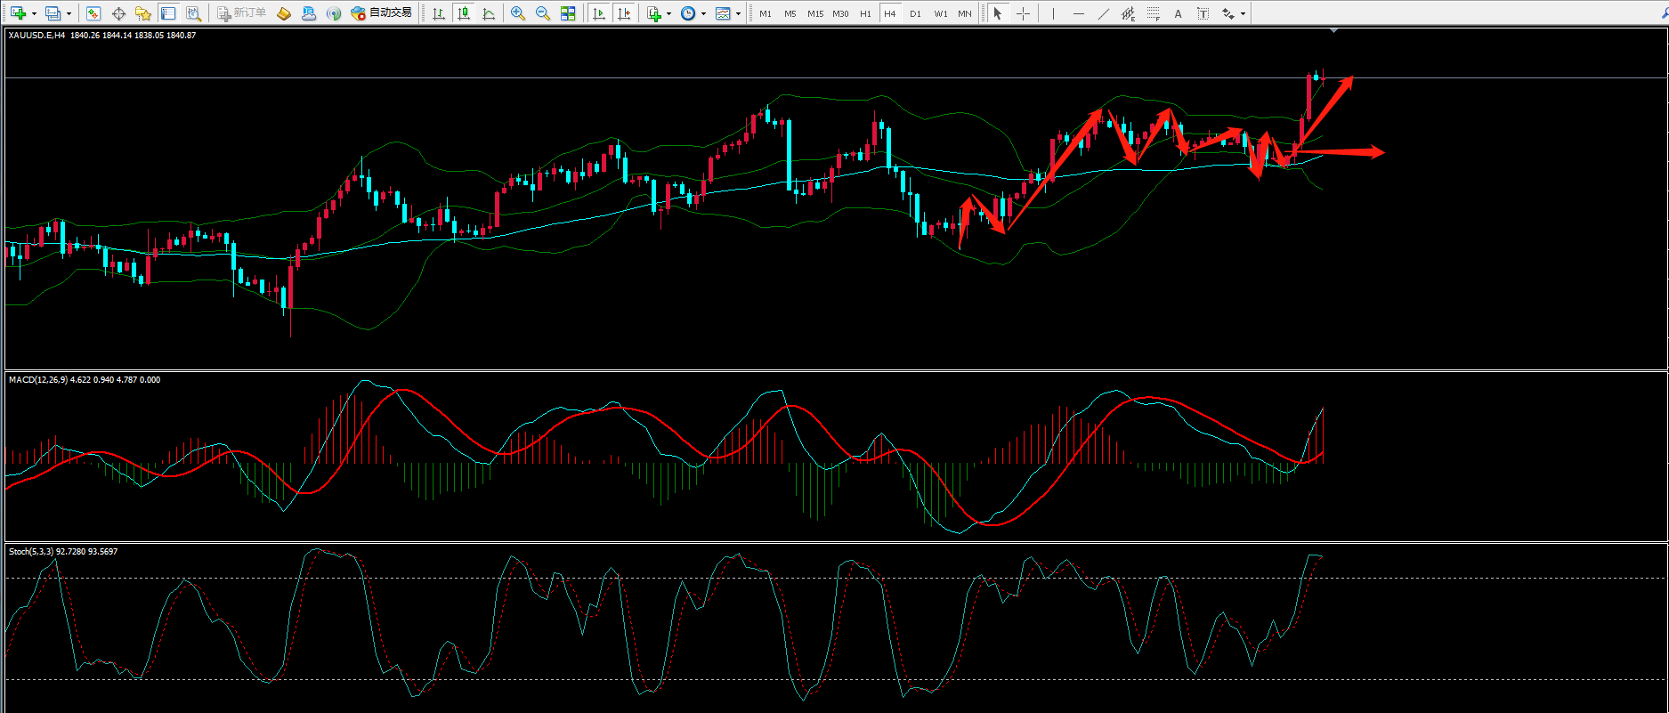Switch to the M15 timeframe
1669x713 pixels.
[815, 13]
